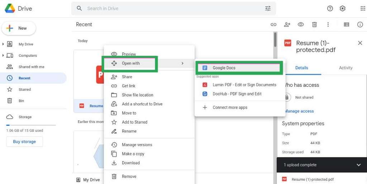Viewport: 367px width, 184px height.
Task: Switch to the Activity tab
Action: (x=345, y=68)
